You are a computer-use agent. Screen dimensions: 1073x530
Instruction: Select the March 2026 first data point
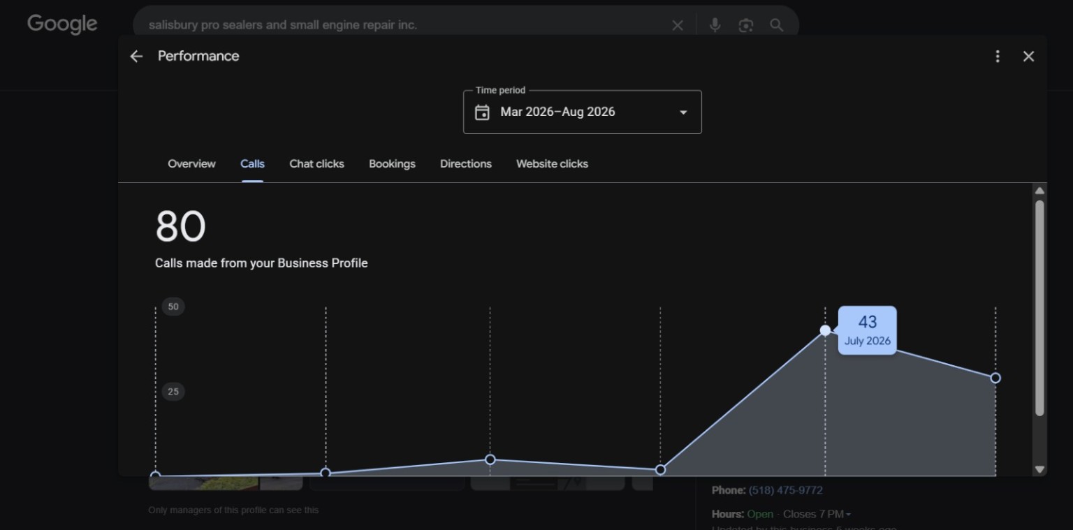(155, 476)
